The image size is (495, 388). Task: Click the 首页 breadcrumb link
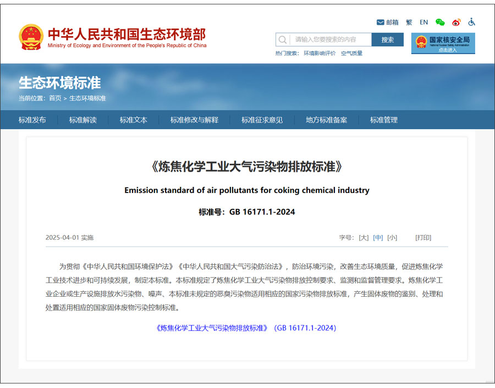[55, 98]
